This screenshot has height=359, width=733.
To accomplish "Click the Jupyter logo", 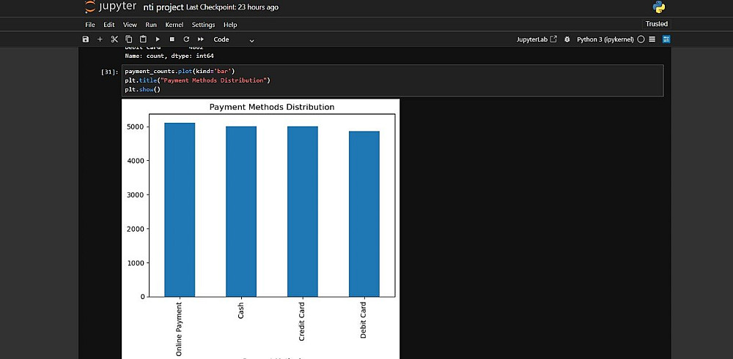I will pos(111,7).
